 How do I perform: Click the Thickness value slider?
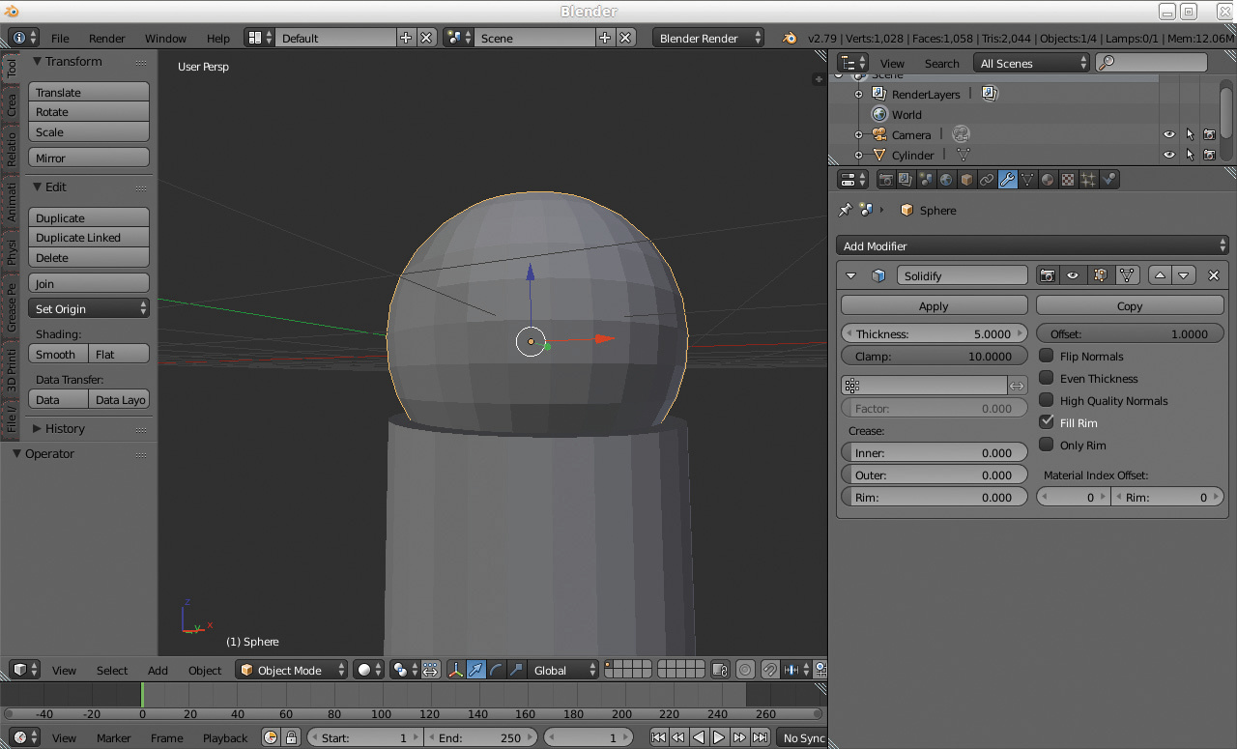tap(934, 334)
